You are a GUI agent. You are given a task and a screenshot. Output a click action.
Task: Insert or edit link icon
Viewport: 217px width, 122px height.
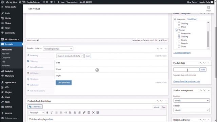tap(84, 113)
